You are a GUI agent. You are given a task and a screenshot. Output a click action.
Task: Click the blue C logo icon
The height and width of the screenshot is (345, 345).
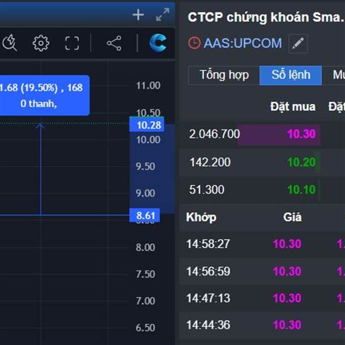click(x=158, y=43)
